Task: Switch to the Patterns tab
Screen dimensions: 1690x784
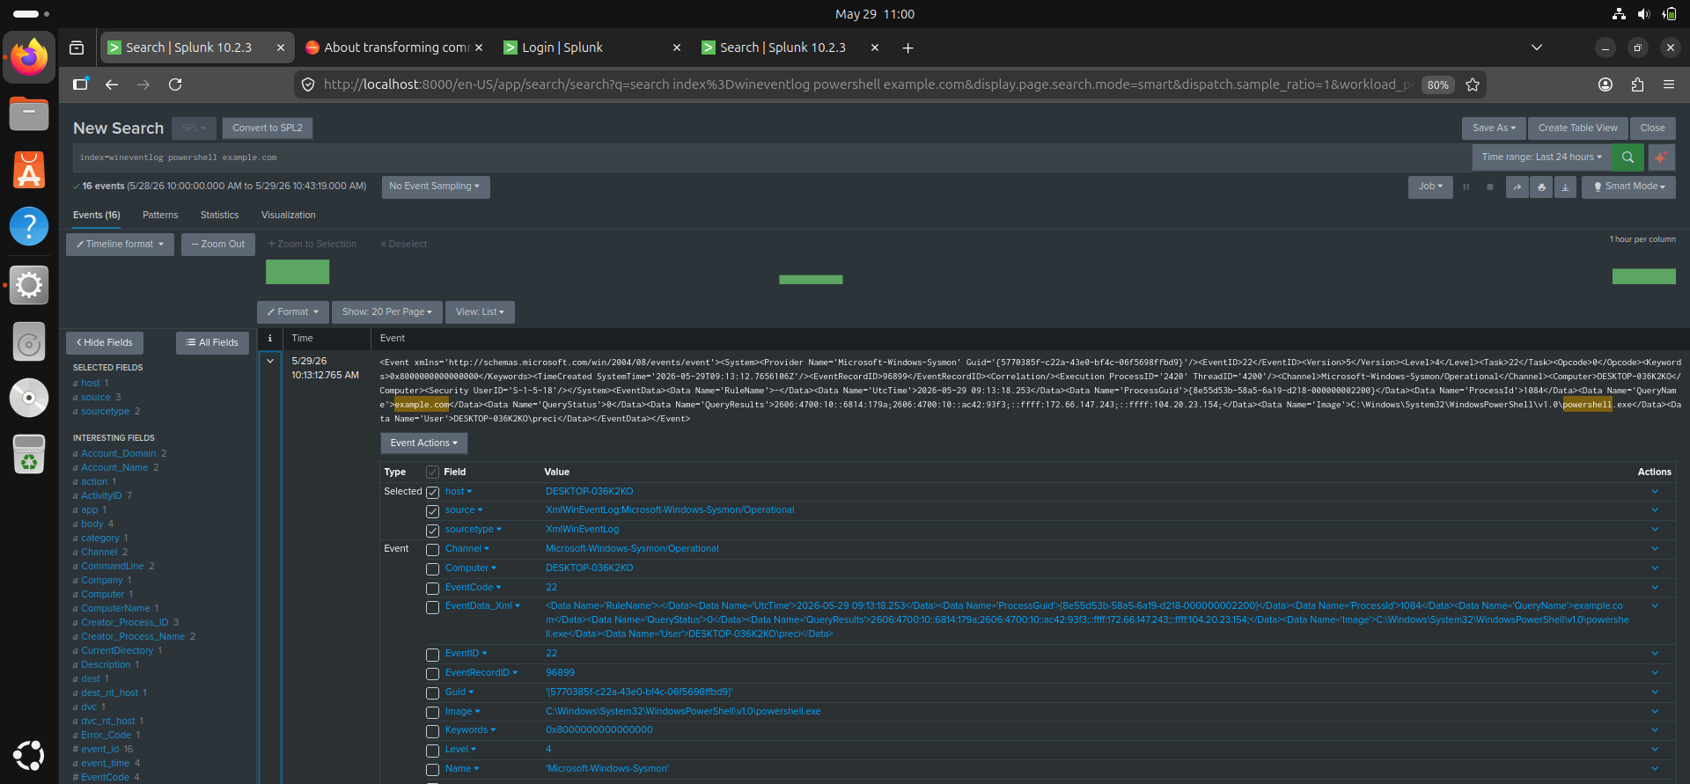Action: click(160, 215)
